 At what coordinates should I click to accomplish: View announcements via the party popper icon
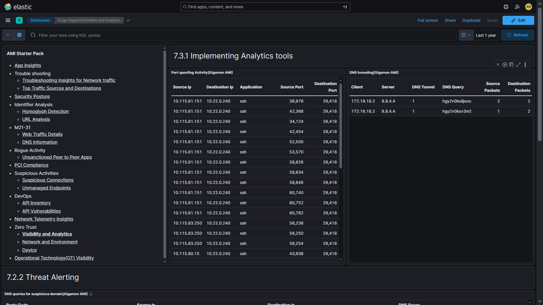pos(517,6)
